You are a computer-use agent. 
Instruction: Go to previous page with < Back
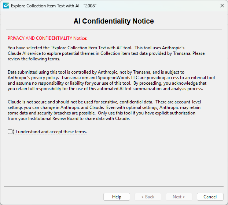tap(148, 197)
